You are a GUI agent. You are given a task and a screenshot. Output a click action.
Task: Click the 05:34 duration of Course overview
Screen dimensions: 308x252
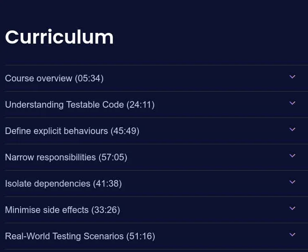click(89, 79)
